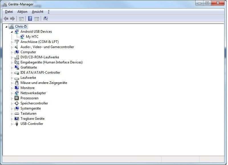228x165 pixels.
Task: Click the Mäuse und andere Zeigegeräte mouse icon
Action: point(17,83)
